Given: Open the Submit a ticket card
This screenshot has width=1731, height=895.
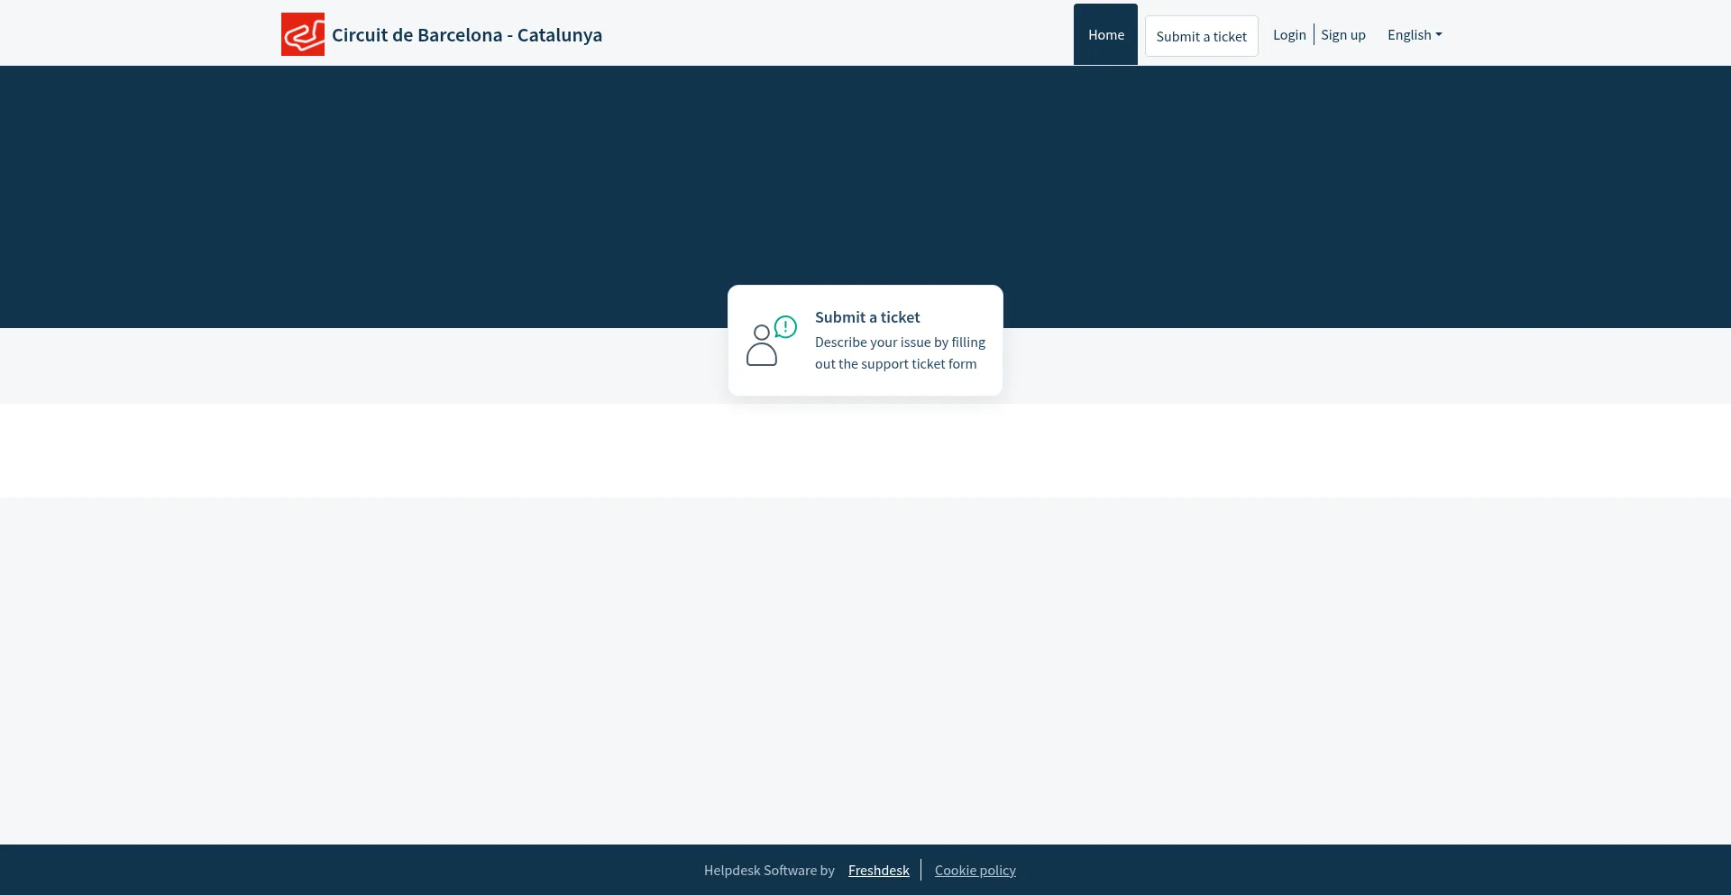Looking at the screenshot, I should pyautogui.click(x=865, y=341).
